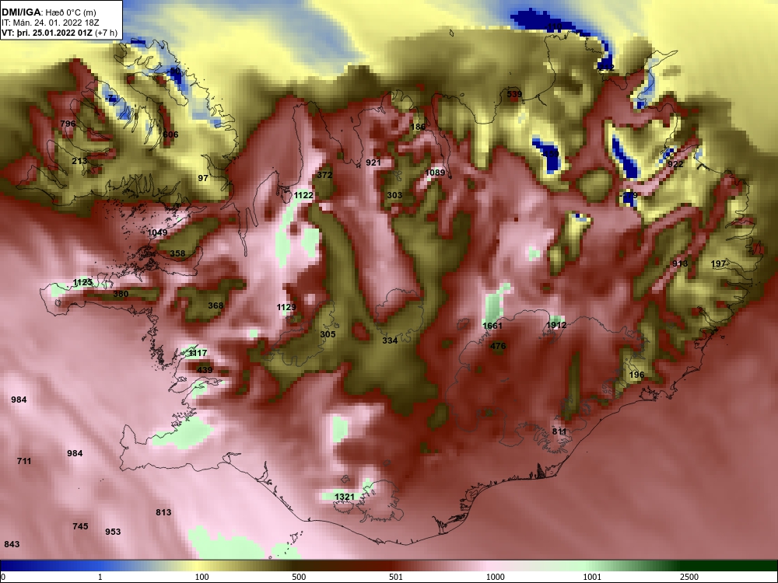
Task: Click the map value 1117
Action: (198, 353)
